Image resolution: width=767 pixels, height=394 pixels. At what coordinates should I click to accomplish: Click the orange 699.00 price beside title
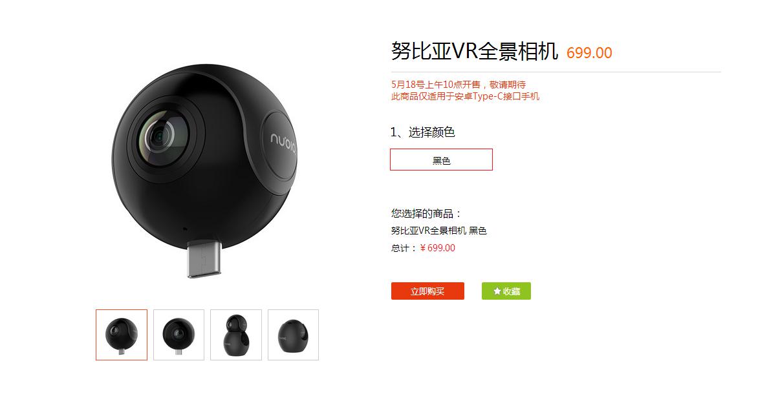[589, 53]
